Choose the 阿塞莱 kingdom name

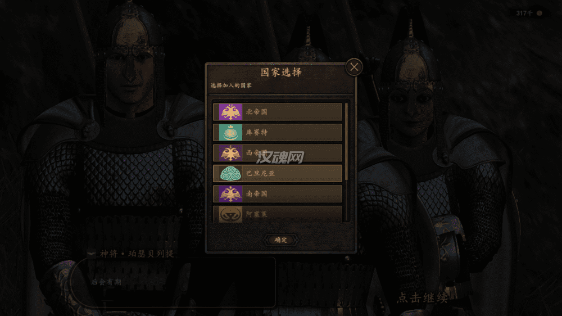(257, 214)
